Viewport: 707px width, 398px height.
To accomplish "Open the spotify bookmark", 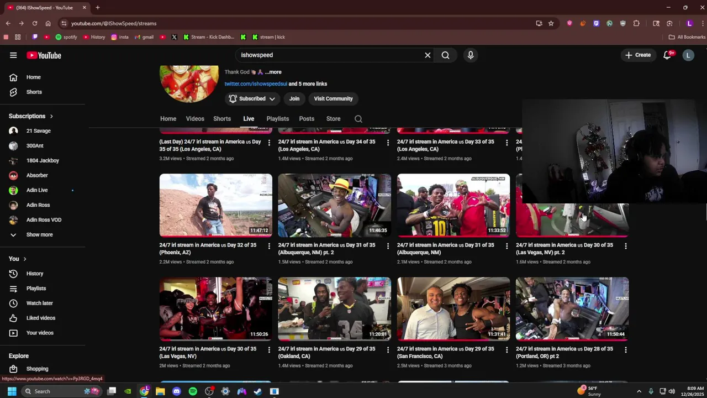I will [x=66, y=37].
